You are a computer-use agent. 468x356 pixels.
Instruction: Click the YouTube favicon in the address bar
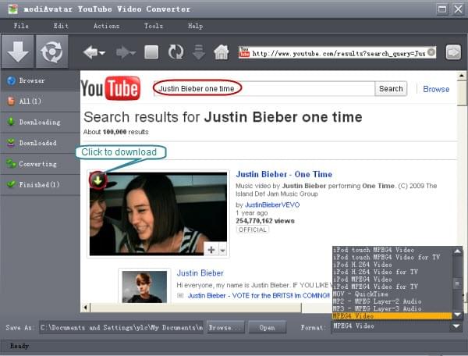[x=244, y=52]
